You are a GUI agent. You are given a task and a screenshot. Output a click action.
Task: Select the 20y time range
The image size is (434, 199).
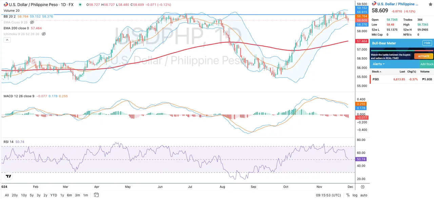tap(15, 195)
